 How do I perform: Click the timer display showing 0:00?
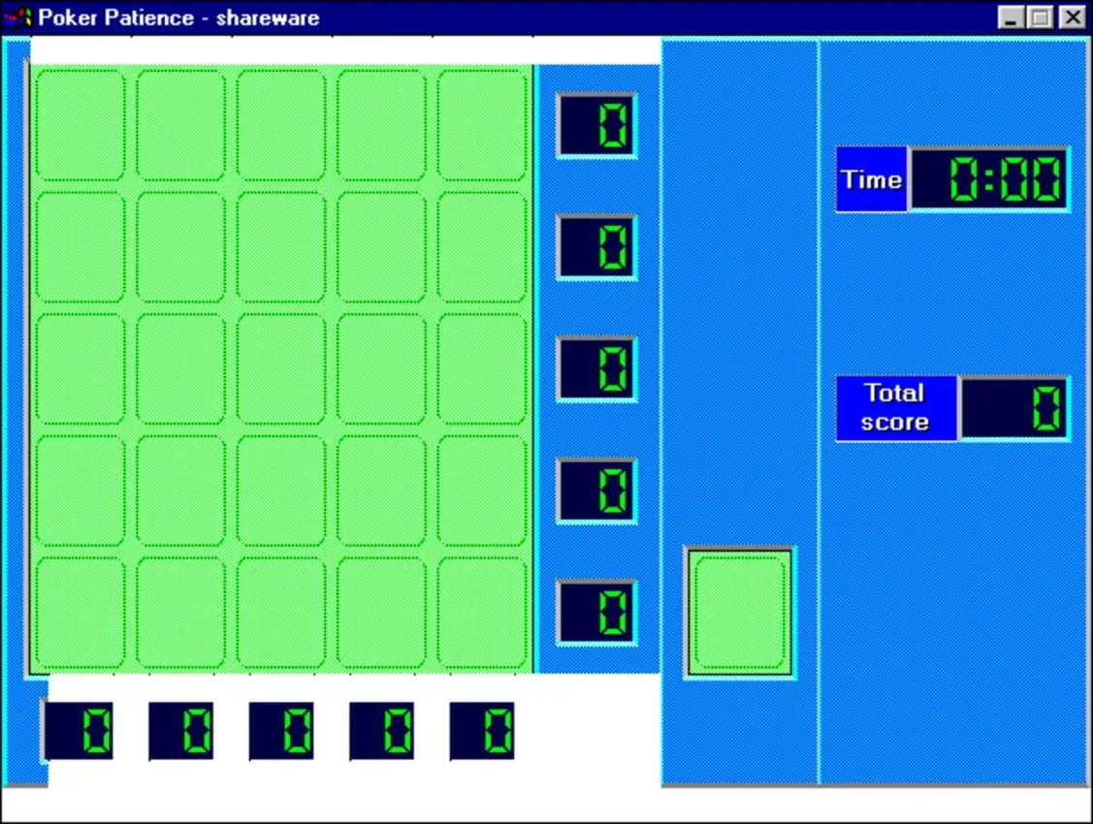coord(989,179)
